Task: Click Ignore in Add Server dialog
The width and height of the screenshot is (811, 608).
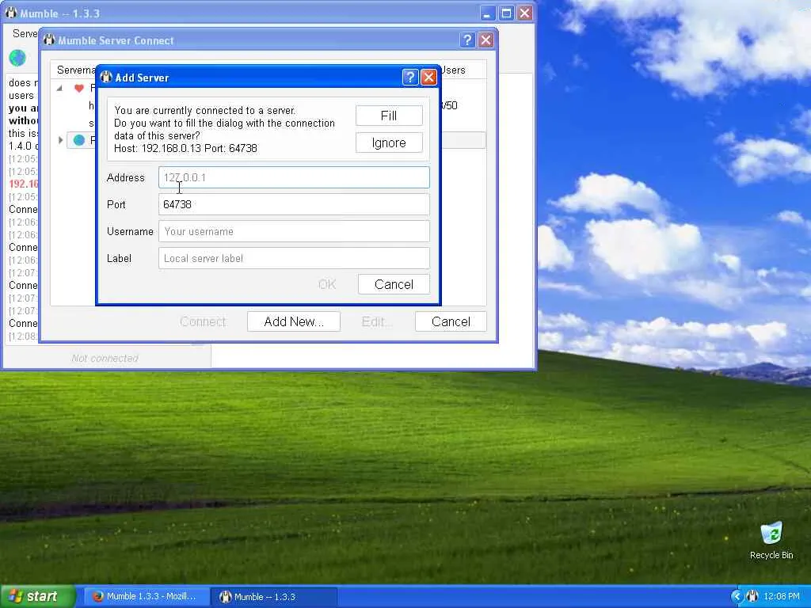Action: click(x=389, y=142)
